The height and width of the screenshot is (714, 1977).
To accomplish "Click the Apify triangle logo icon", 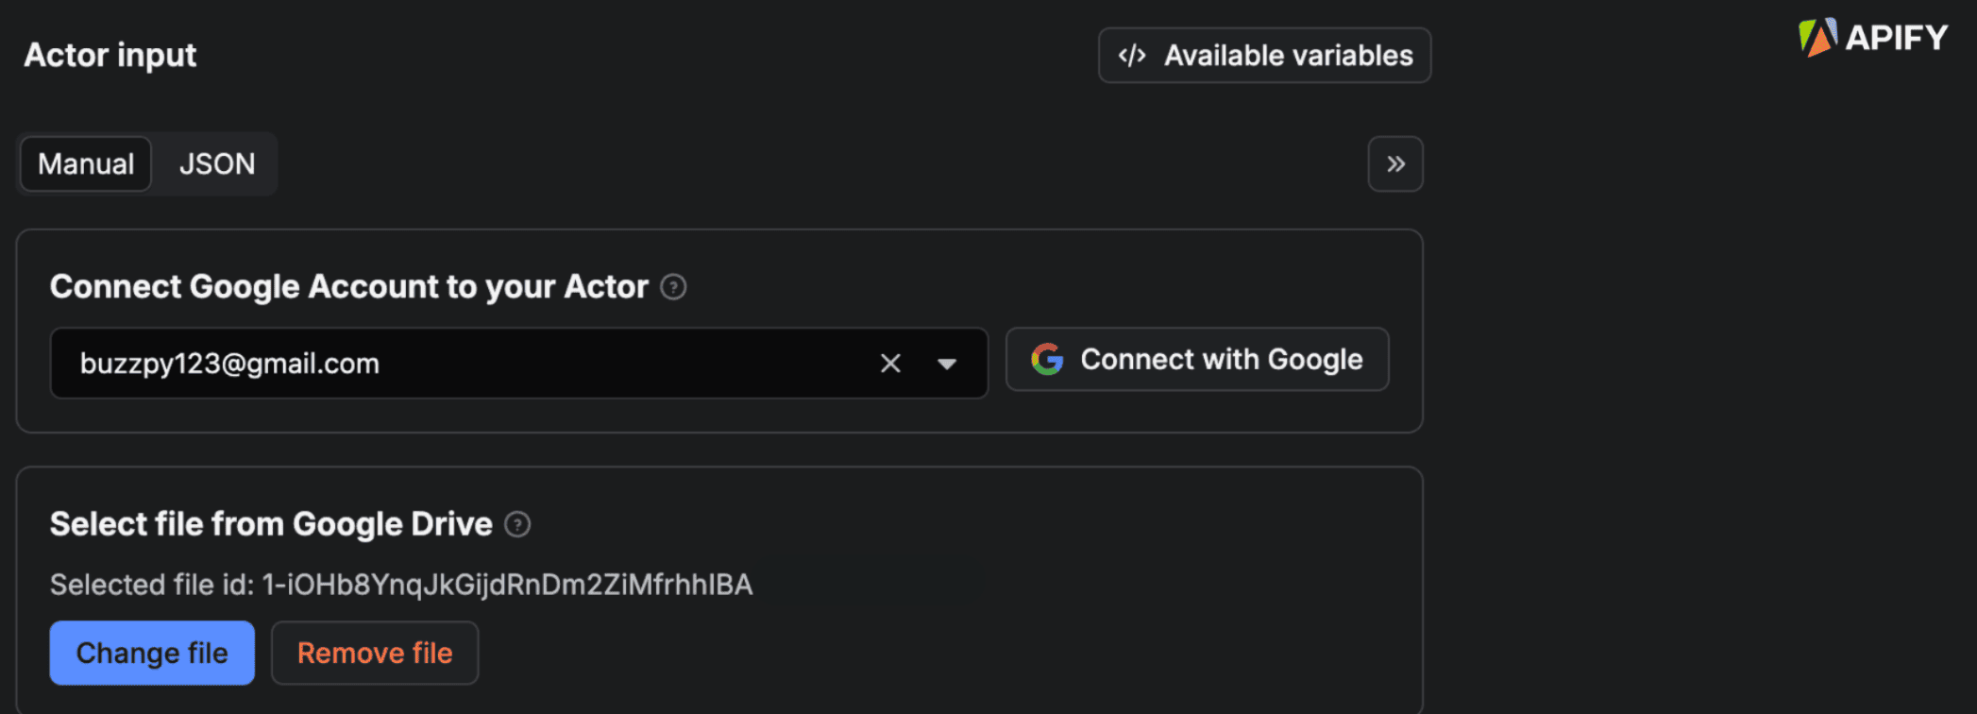I will click(x=1817, y=38).
